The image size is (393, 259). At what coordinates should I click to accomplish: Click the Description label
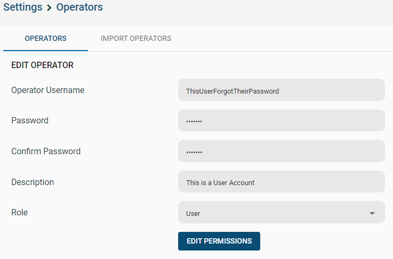coord(33,182)
